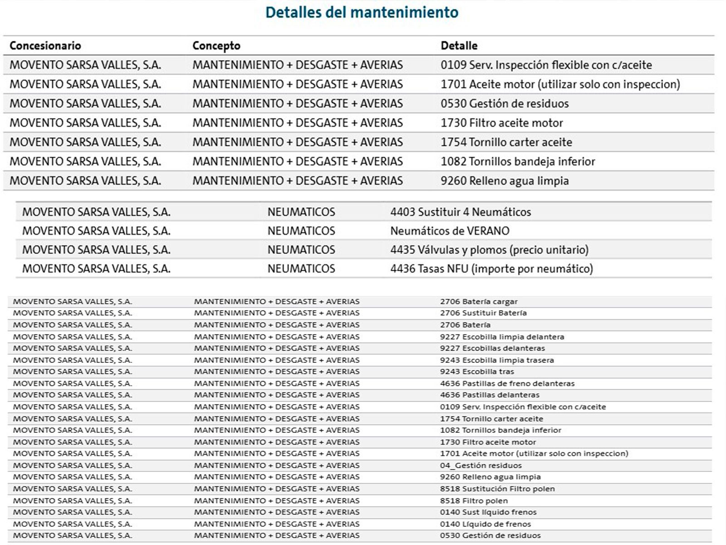Click NEUMATICOS in the '4435 Válvulas y plomos' row

click(301, 250)
